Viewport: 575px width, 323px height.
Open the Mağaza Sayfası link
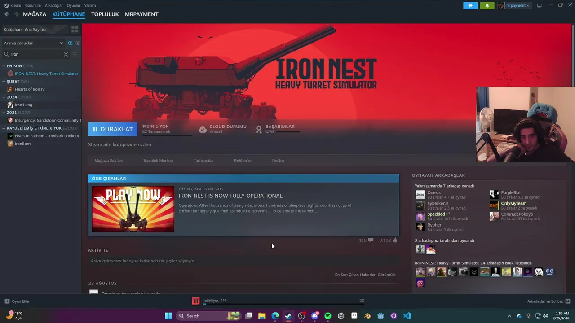click(x=109, y=160)
